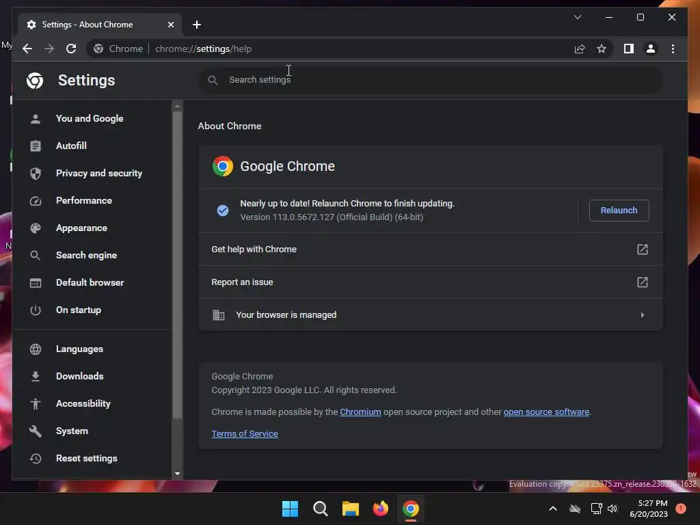Click the external link icon for Report an issue
Viewport: 700px width, 525px height.
642,282
